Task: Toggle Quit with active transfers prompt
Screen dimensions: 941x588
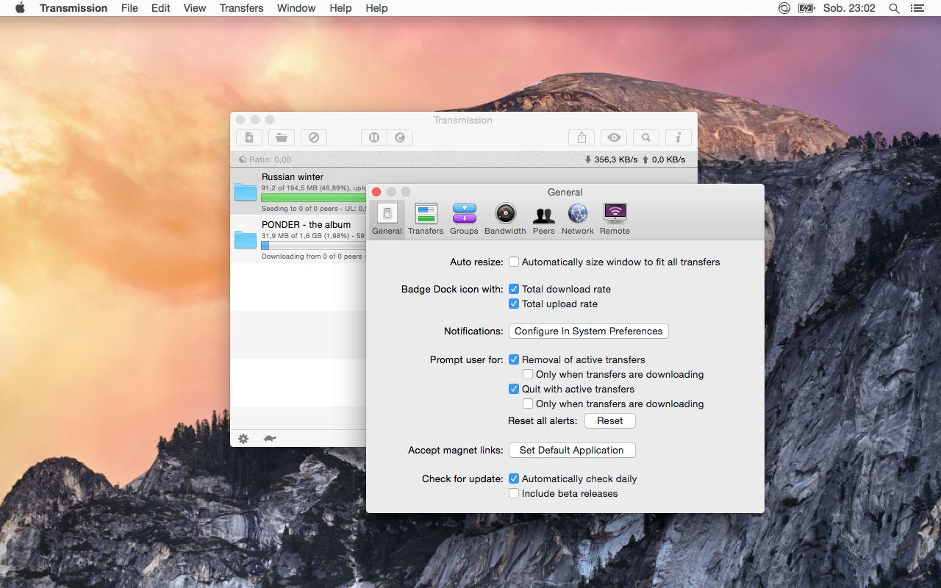Action: 514,389
